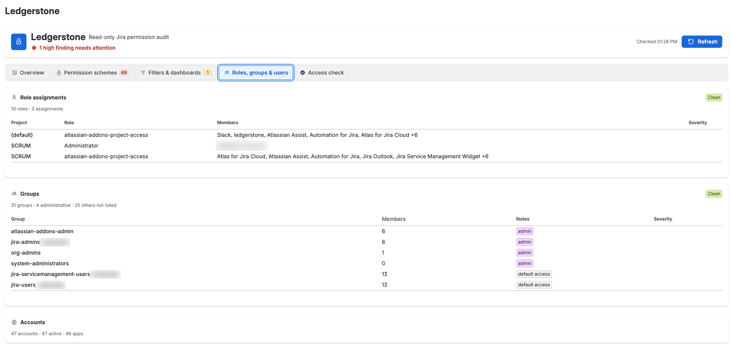
Task: Open the Overview tab
Action: [28, 73]
